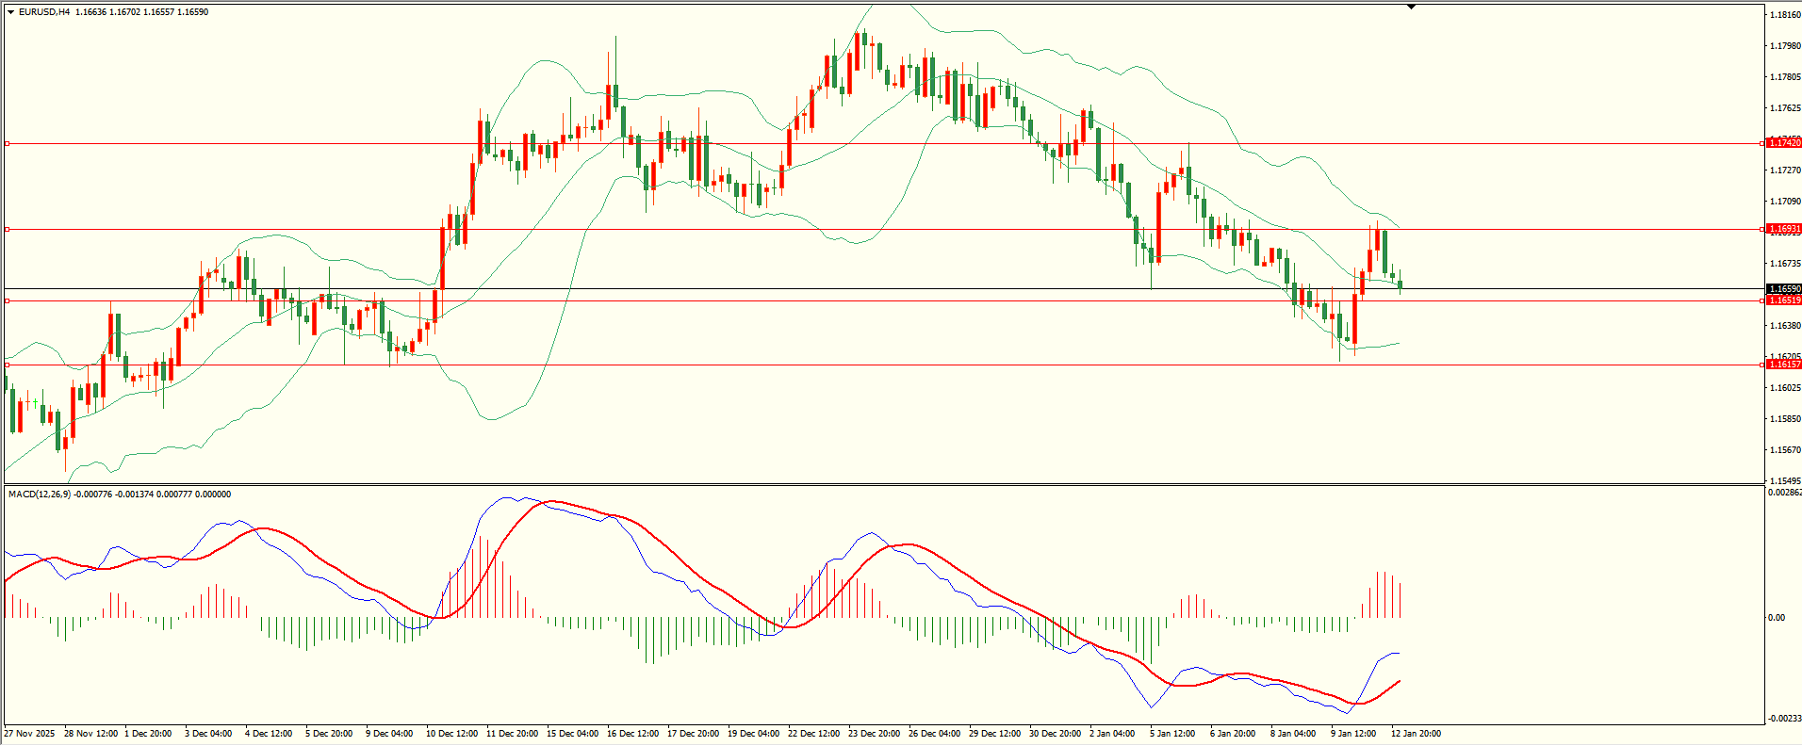Click the 27 Nov 2025 date label
This screenshot has height=746, width=1802.
point(29,734)
